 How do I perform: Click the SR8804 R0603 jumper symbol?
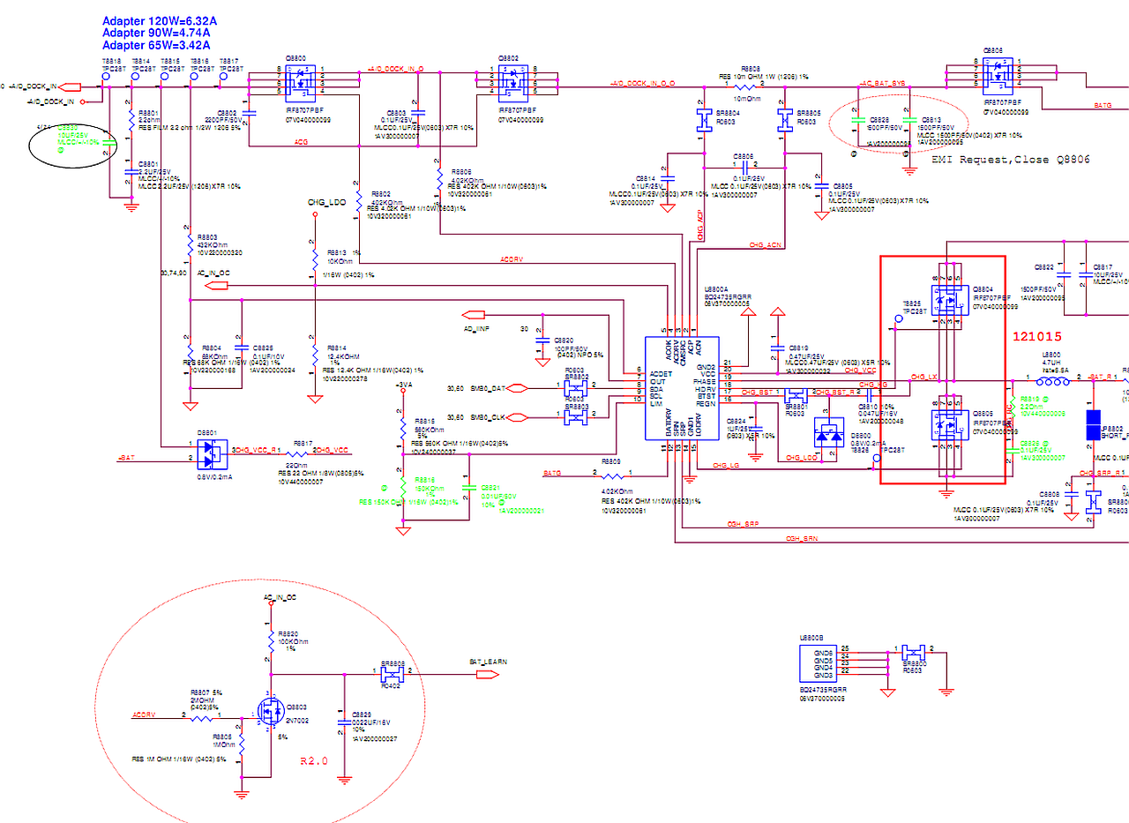coord(704,121)
